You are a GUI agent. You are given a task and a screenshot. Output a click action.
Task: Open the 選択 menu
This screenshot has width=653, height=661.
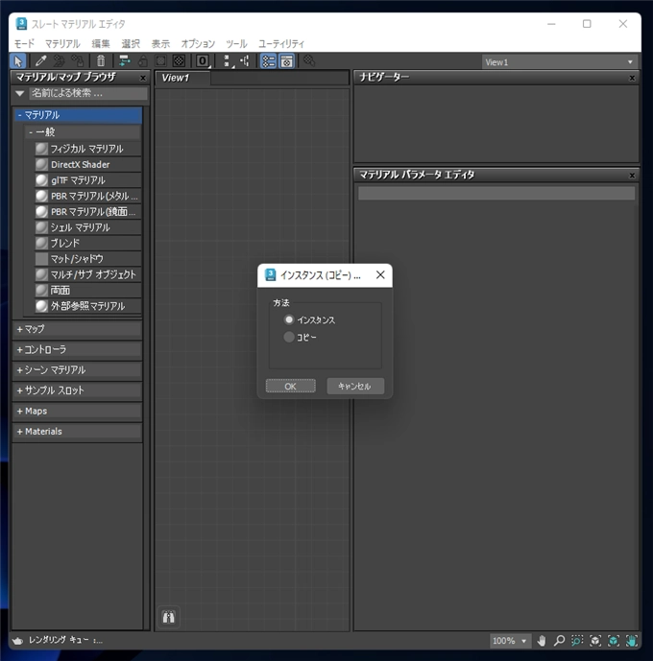pos(131,44)
